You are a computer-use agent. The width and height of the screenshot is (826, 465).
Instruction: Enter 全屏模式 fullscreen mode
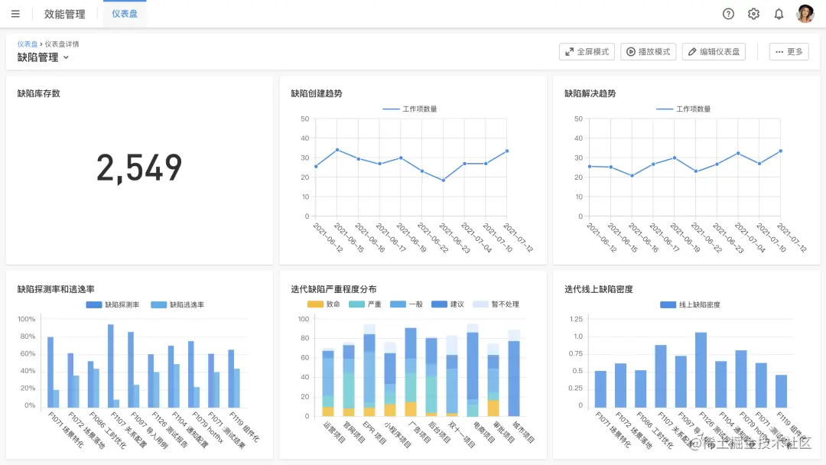click(x=587, y=51)
